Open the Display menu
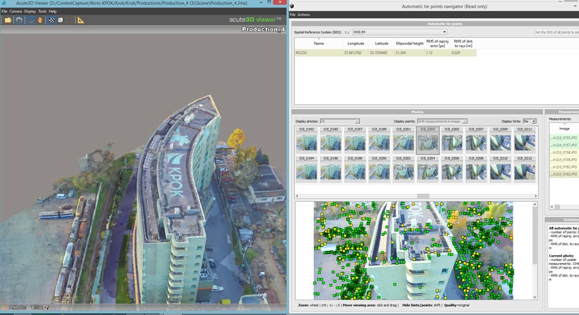579x315 pixels. 30,12
